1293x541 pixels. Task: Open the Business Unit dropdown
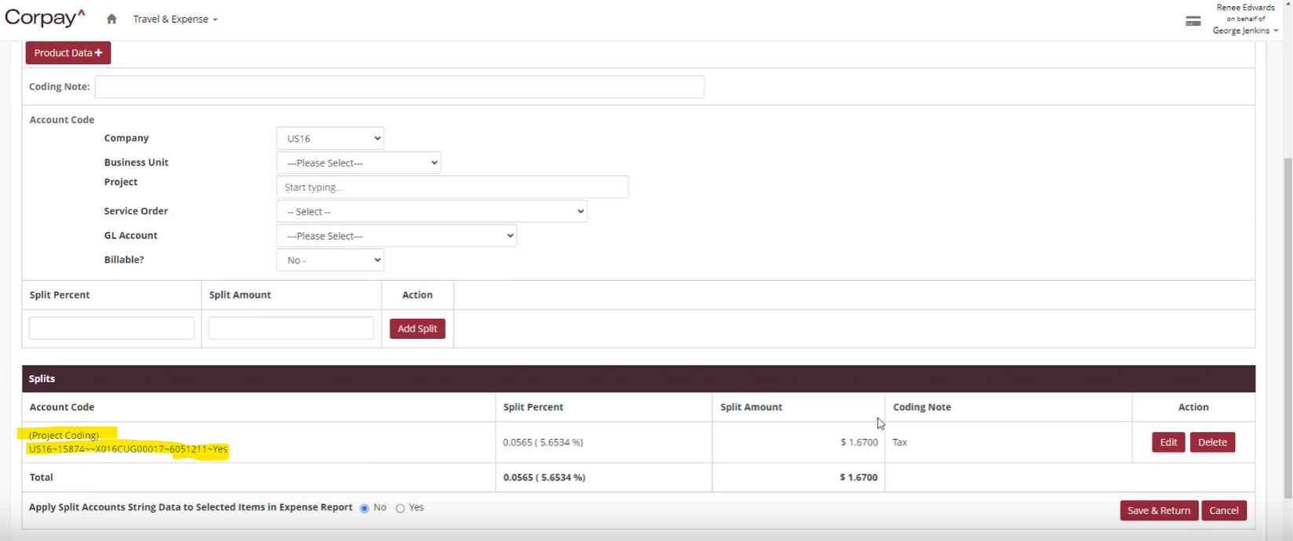[x=358, y=163]
